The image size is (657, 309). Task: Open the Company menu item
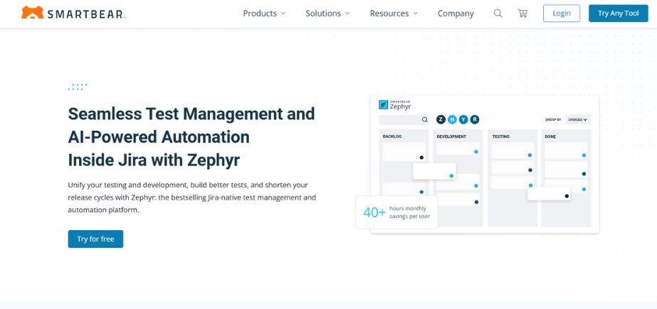[456, 13]
